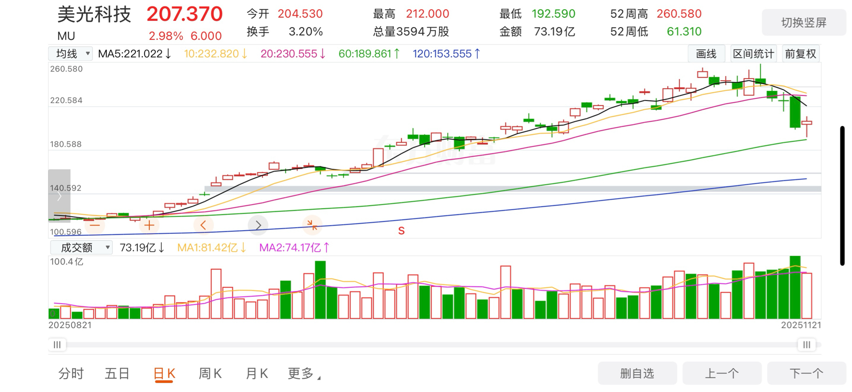Viewport: 852px width, 392px height.
Task: Click the 切换竖屏 button
Action: [804, 22]
